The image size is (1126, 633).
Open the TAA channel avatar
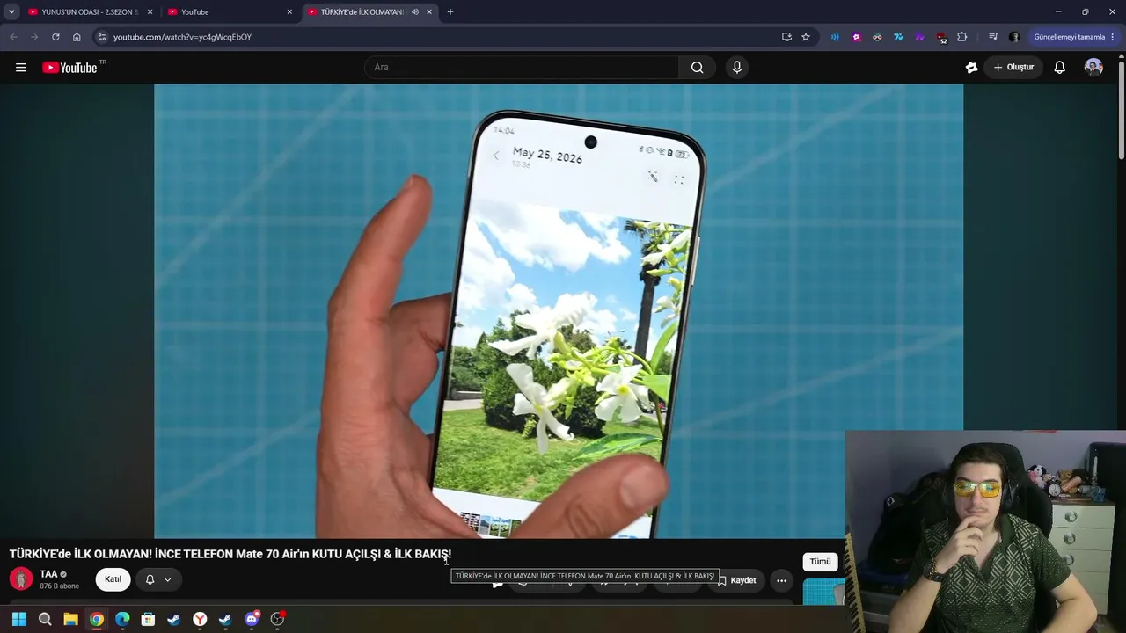[21, 579]
